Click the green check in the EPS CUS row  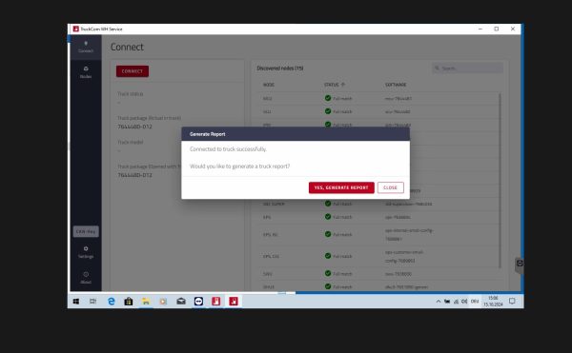[x=328, y=256]
